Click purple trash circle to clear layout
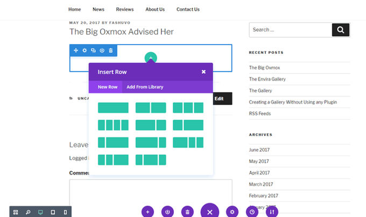Image resolution: width=366 pixels, height=217 pixels. (x=187, y=212)
